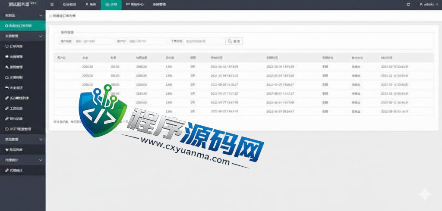The height and width of the screenshot is (211, 442).
Task: Click the clock icon for USDT配置管理
Action: (x=7, y=129)
